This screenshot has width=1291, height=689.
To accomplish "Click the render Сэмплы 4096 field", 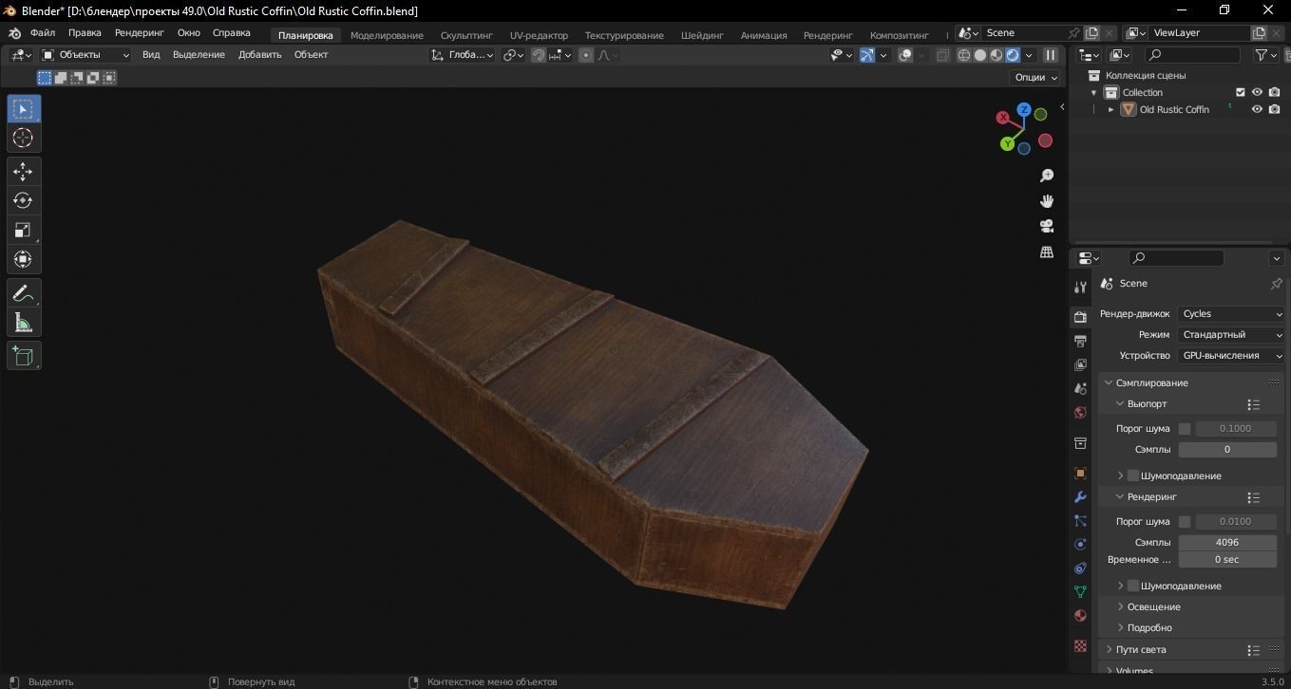I will click(x=1227, y=543).
